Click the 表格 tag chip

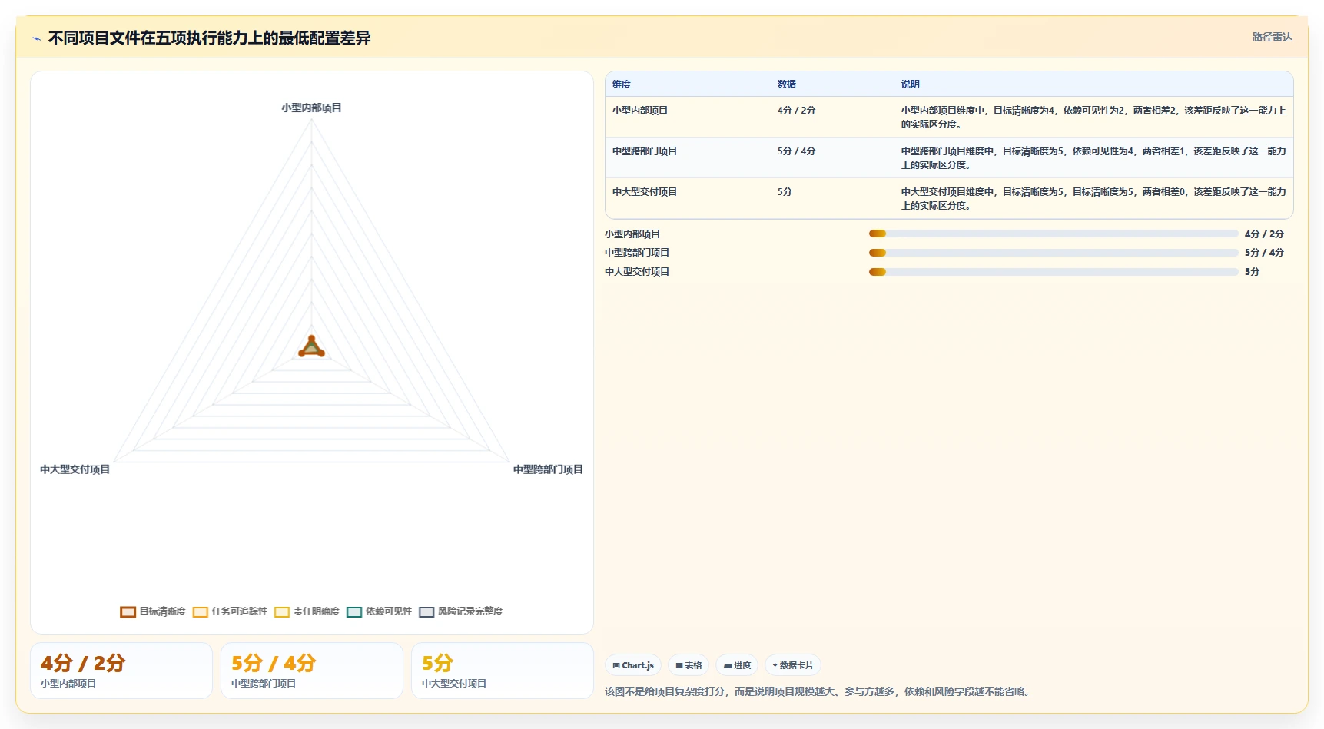(689, 665)
